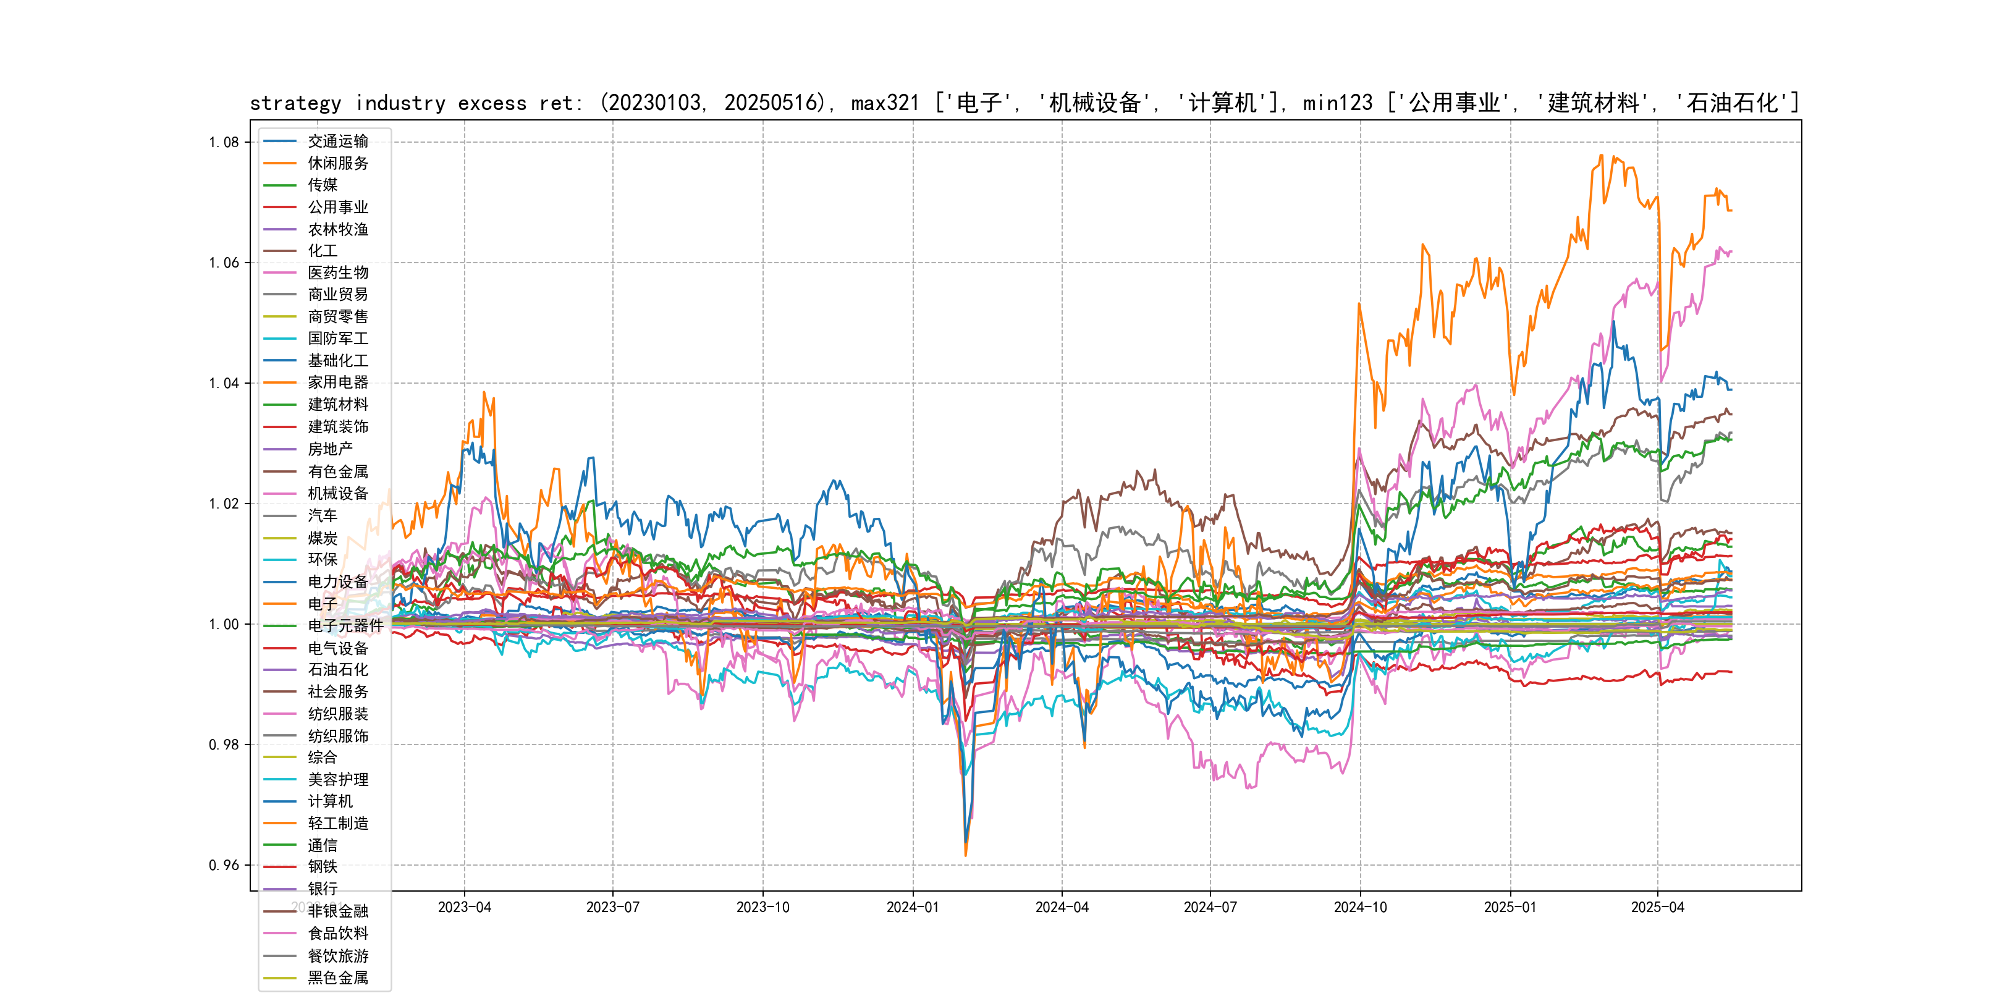Select the 国防军工 legend entry
This screenshot has width=2002, height=1001.
(x=337, y=338)
